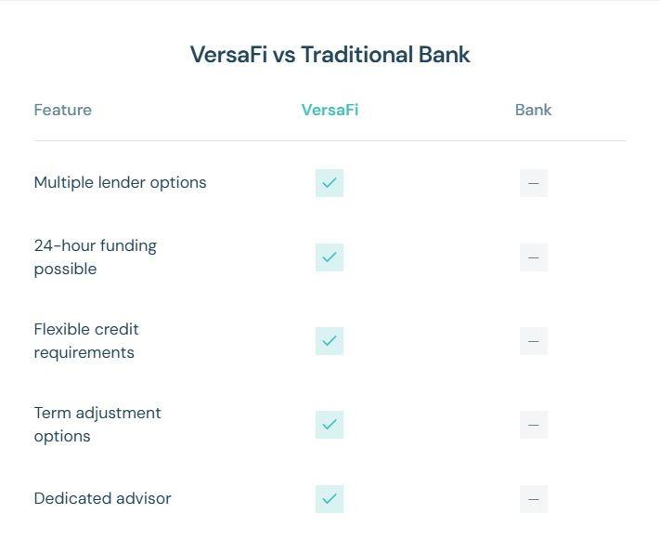Click VersaFi checkmark for 24-hour funding possible
Image resolution: width=660 pixels, height=553 pixels.
pyautogui.click(x=330, y=257)
